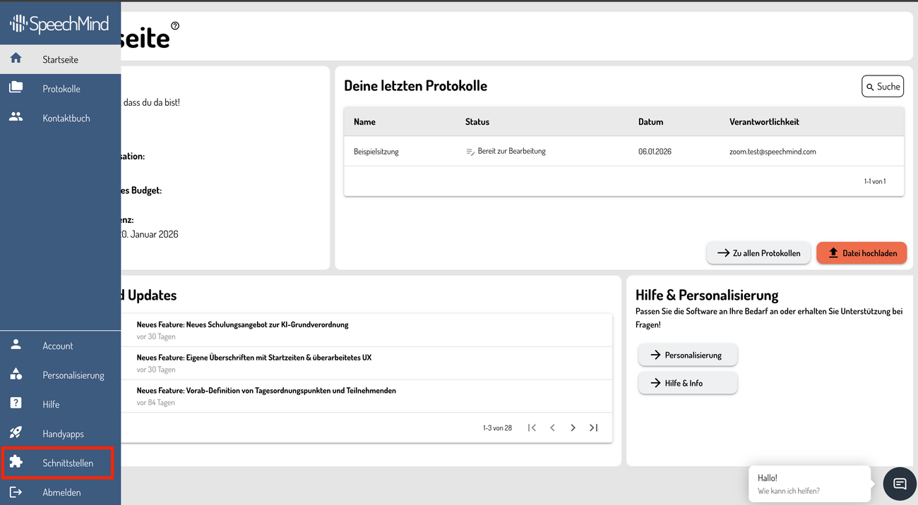Open the KI-Grundverordnung Schulungsangebot update
Image resolution: width=918 pixels, height=505 pixels.
click(242, 325)
